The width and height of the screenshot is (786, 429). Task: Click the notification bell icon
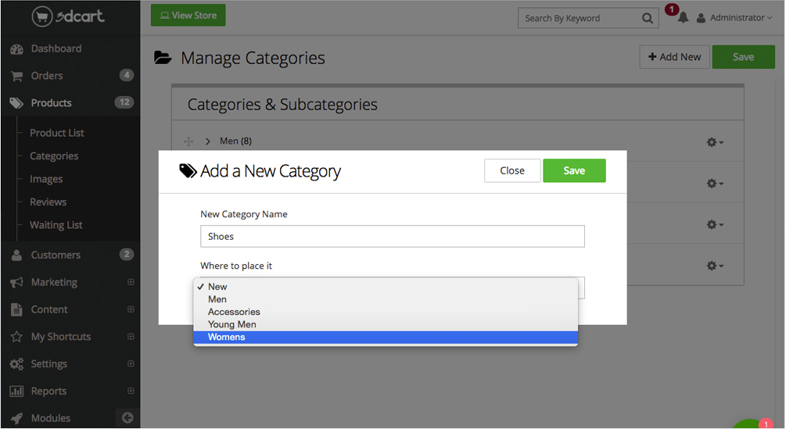point(683,18)
